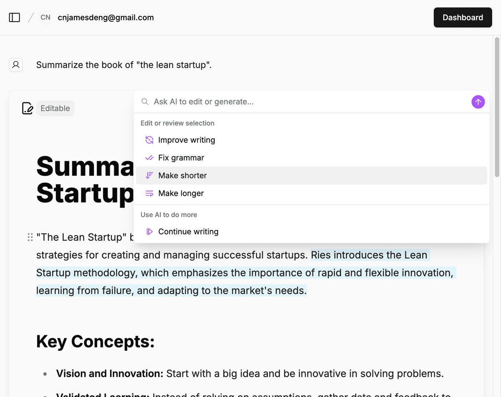Choose Fix grammar in the menu

pos(181,158)
